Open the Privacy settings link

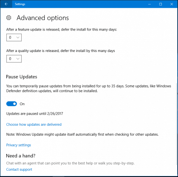click(18, 145)
